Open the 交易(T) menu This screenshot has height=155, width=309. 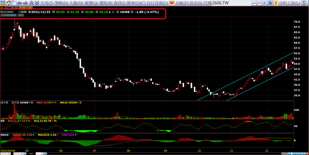click(x=47, y=3)
